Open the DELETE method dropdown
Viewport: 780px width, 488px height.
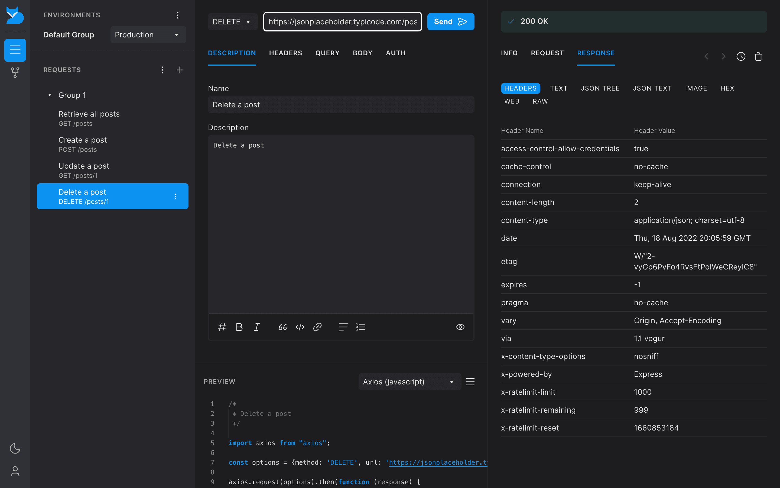pyautogui.click(x=232, y=22)
